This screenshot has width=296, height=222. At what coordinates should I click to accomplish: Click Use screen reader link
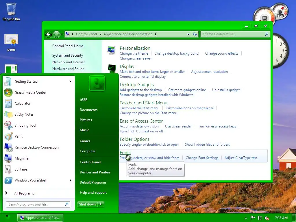pos(178,126)
